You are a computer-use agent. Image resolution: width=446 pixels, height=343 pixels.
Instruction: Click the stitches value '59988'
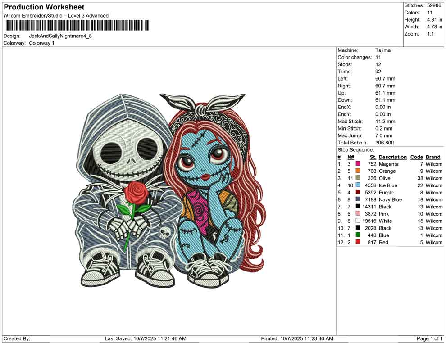coord(433,5)
